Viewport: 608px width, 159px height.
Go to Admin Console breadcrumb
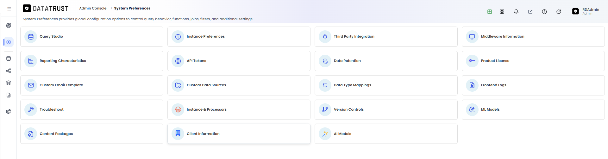93,8
